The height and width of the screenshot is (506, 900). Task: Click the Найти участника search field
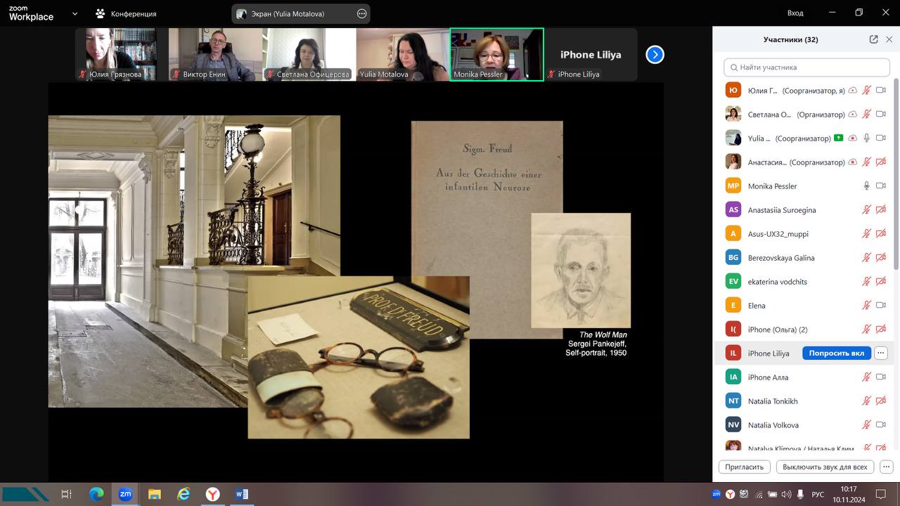(x=806, y=67)
